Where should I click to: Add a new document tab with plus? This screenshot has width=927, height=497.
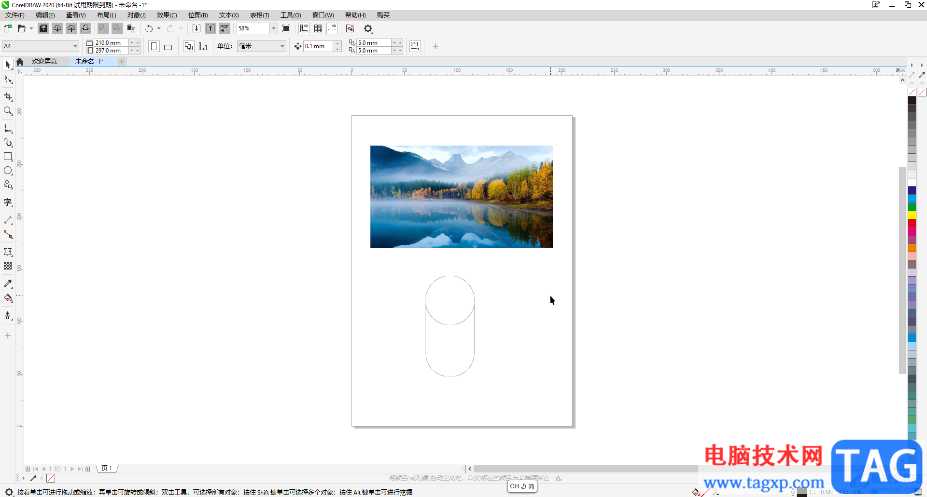pyautogui.click(x=122, y=62)
